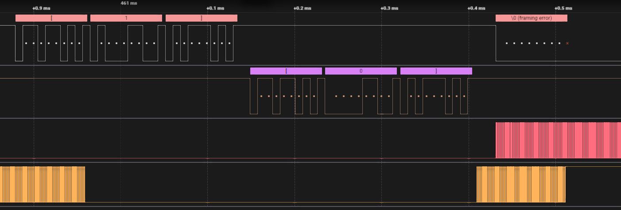Click the red signal burst on third channel
The width and height of the screenshot is (621, 210).
coord(558,140)
